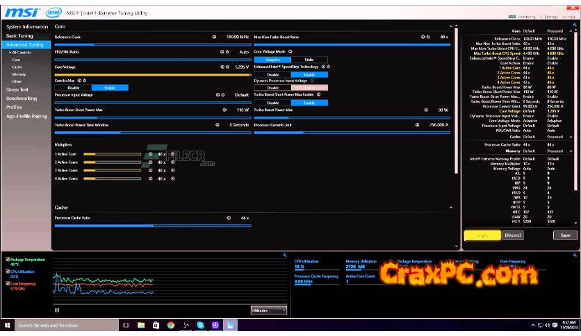581x336 pixels.
Task: Open System Information section
Action: pyautogui.click(x=26, y=26)
